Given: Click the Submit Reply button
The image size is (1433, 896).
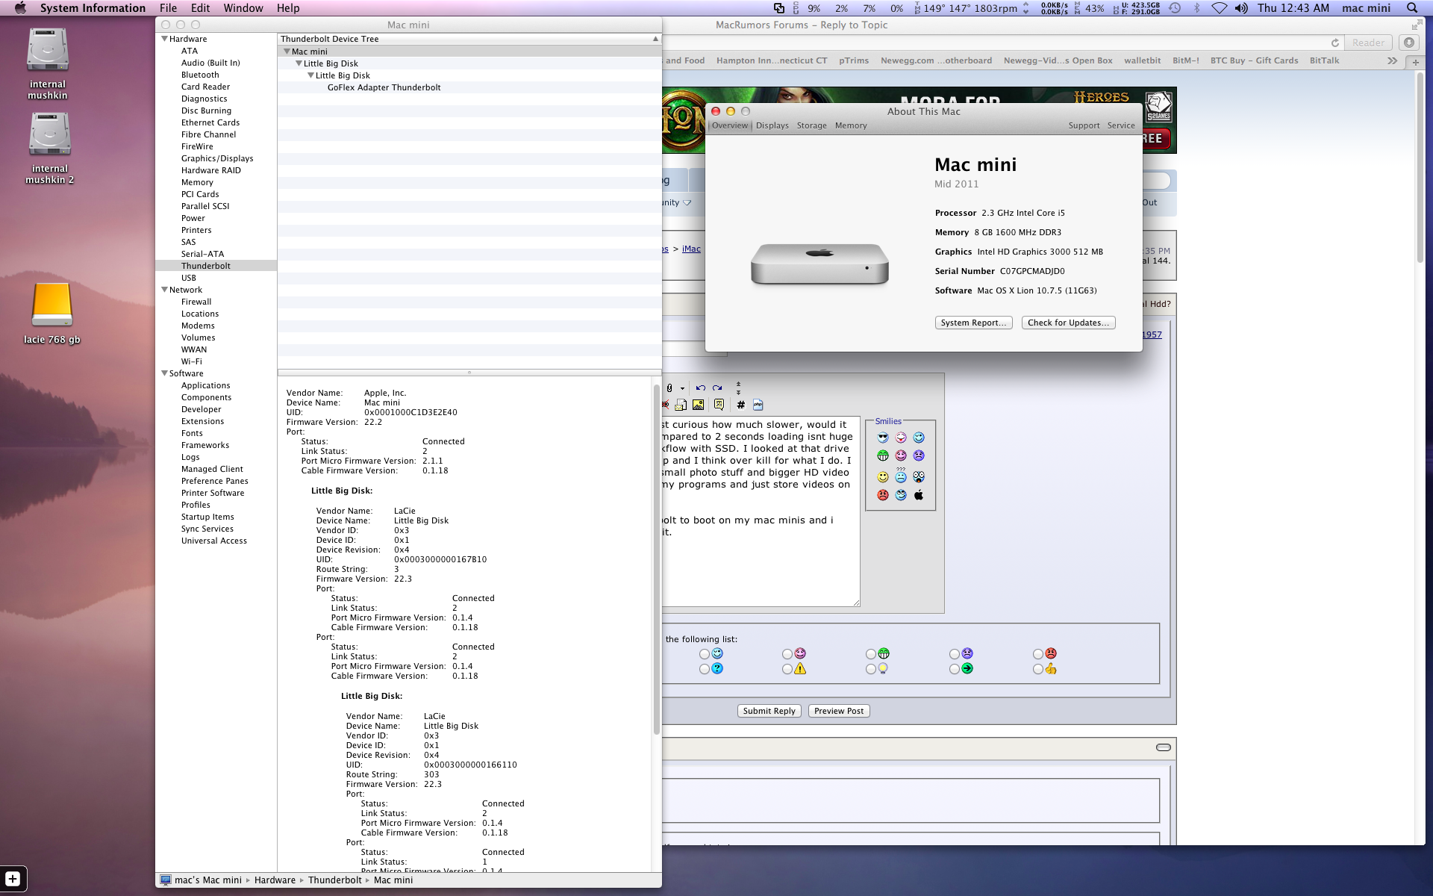Looking at the screenshot, I should [x=769, y=711].
